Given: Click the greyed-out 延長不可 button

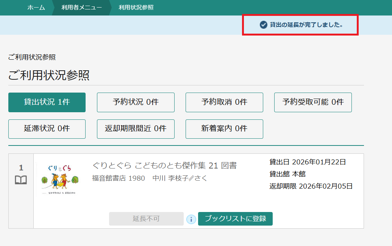Looking at the screenshot, I should click(x=146, y=219).
